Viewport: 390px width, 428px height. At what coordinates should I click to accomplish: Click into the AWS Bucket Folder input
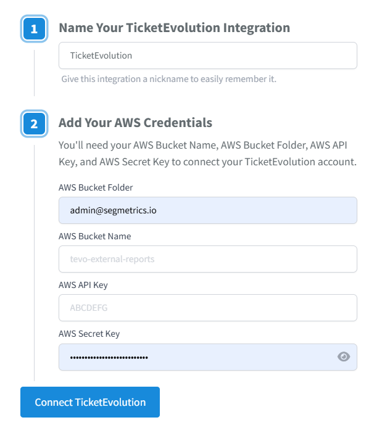click(207, 210)
